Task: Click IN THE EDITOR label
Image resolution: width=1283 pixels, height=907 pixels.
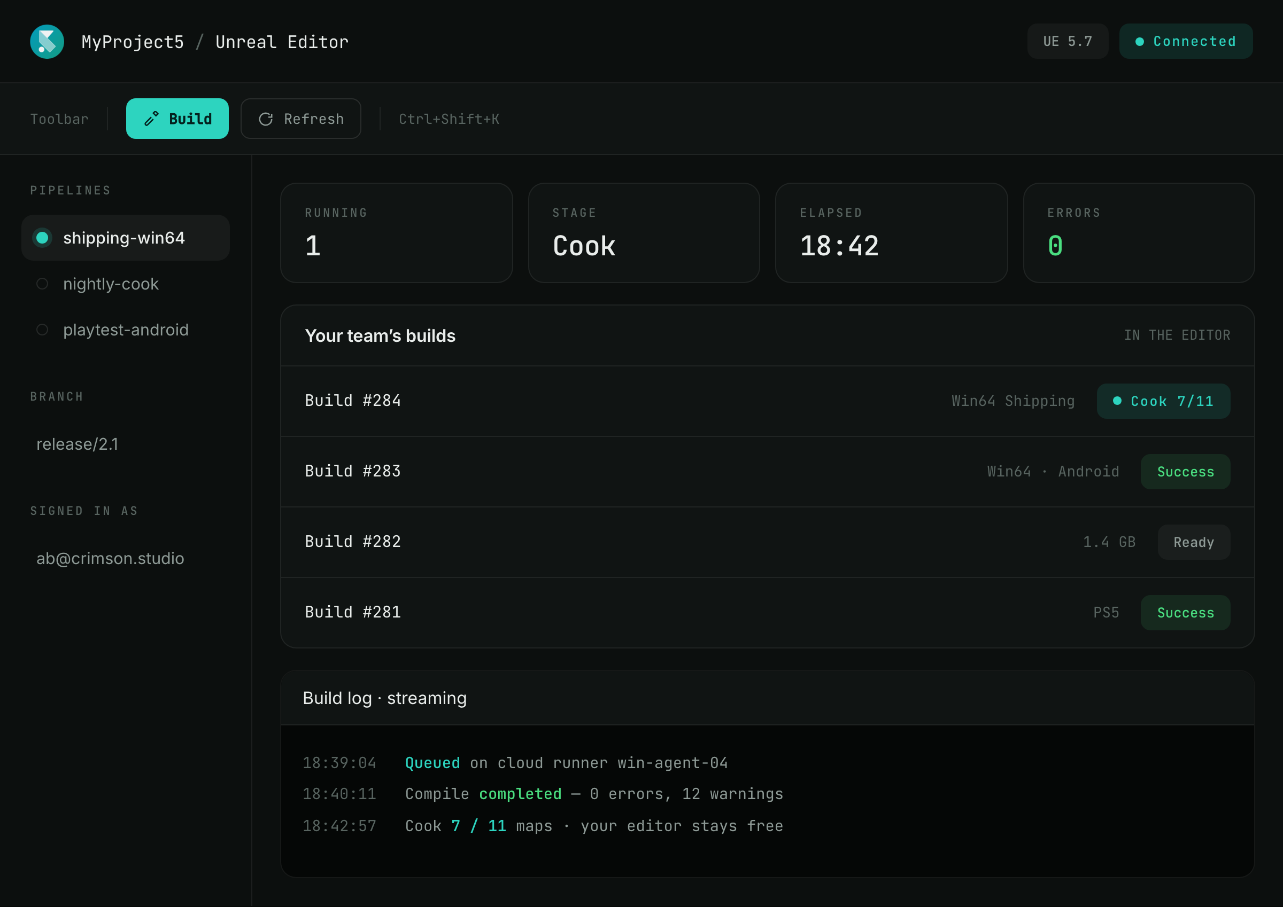Action: [x=1177, y=335]
